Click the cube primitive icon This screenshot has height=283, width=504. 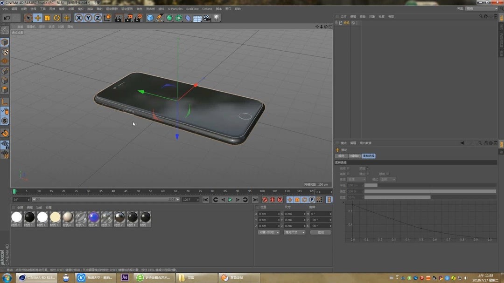coord(149,18)
